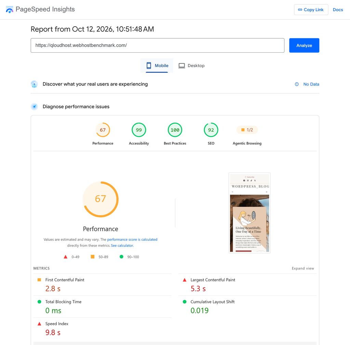This screenshot has width=350, height=345.
Task: Click the diagnose performance issues icon
Action: click(x=34, y=107)
